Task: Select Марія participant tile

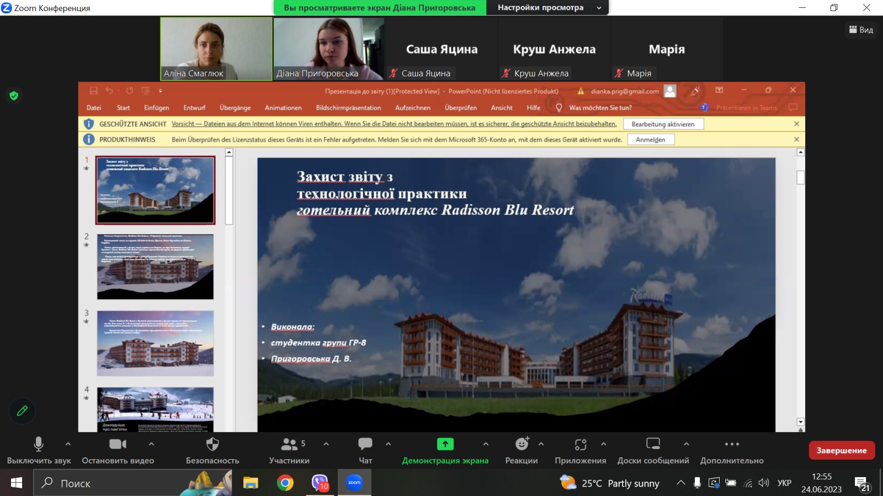Action: pyautogui.click(x=667, y=49)
